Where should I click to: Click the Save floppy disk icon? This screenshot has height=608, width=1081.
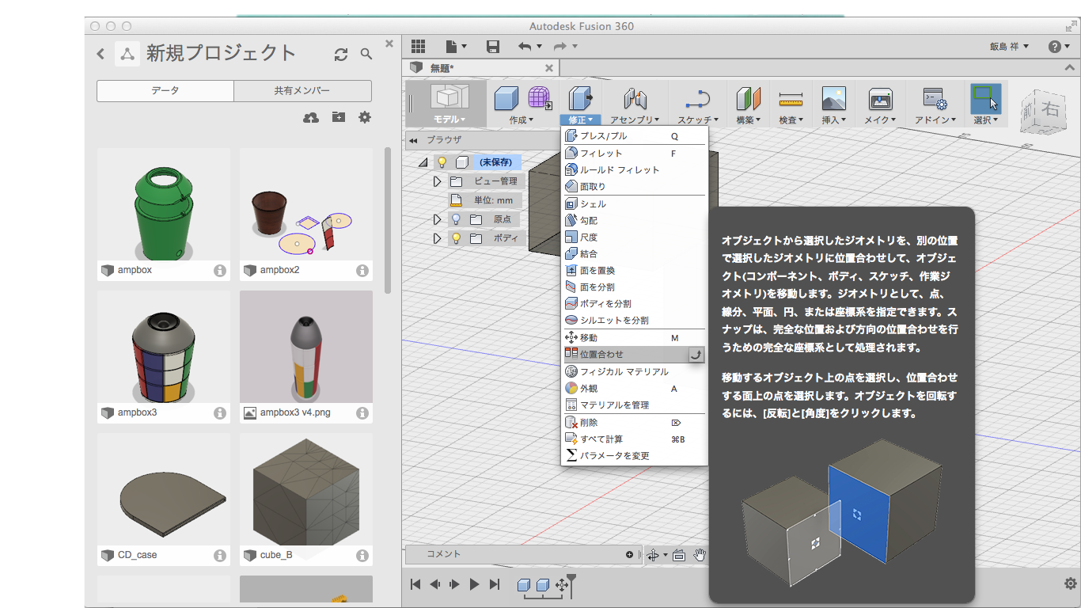click(x=493, y=47)
